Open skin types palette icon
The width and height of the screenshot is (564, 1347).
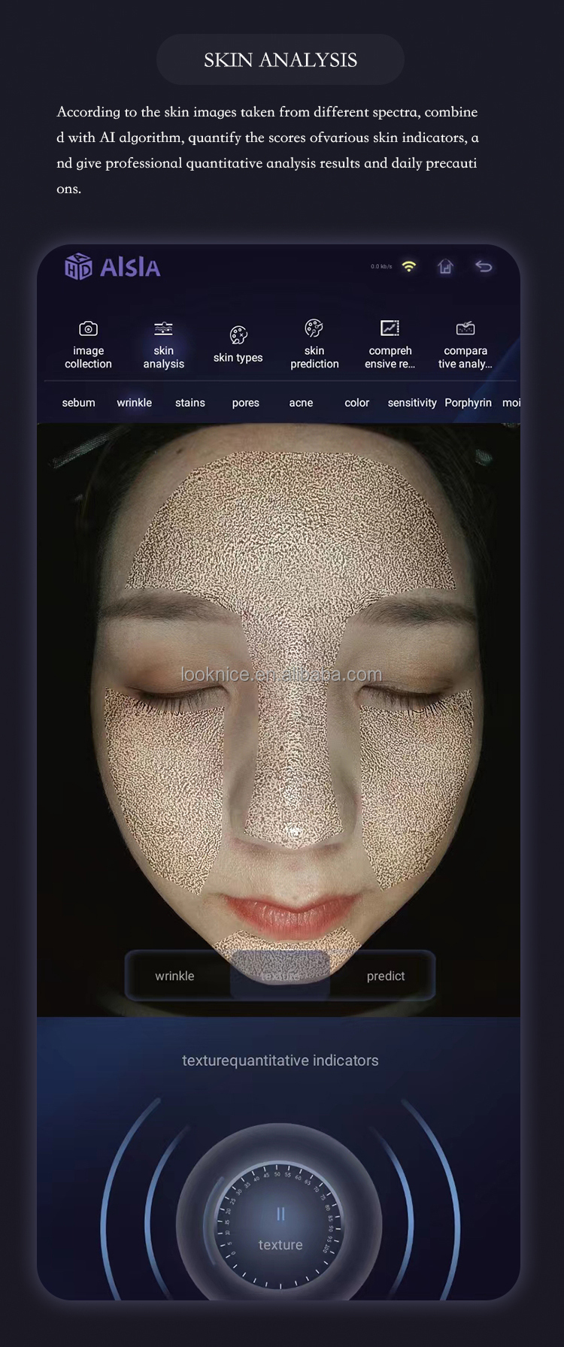(x=238, y=335)
